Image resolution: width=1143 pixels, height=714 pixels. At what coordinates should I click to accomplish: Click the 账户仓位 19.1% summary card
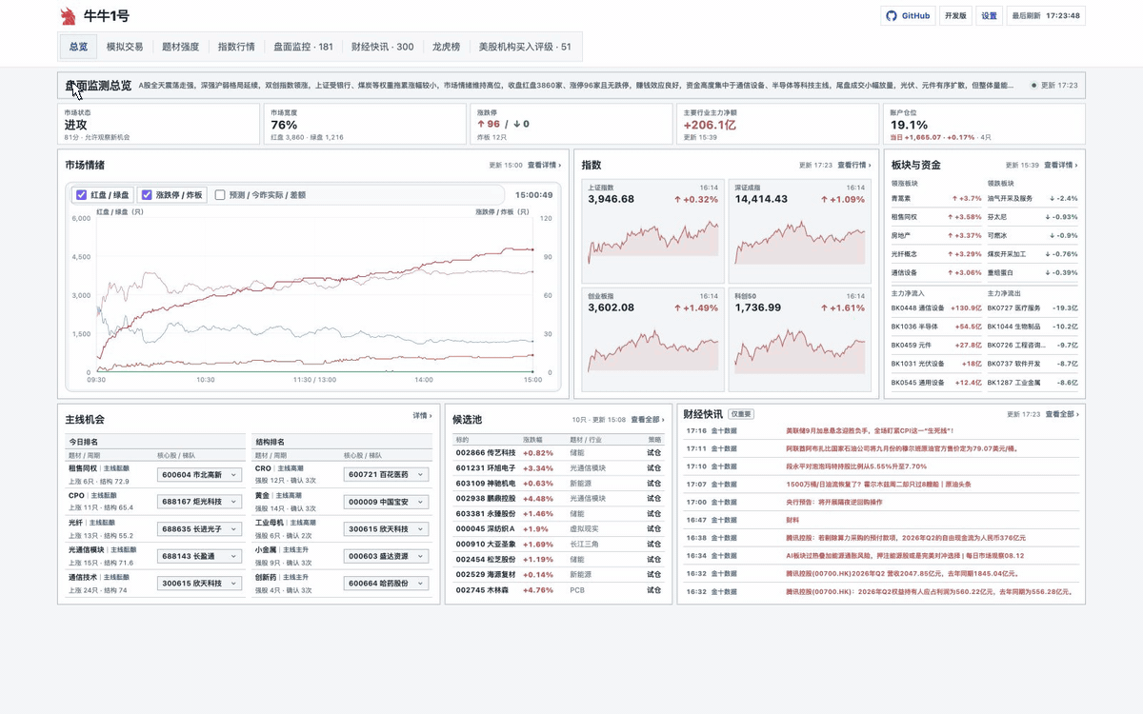click(x=984, y=125)
